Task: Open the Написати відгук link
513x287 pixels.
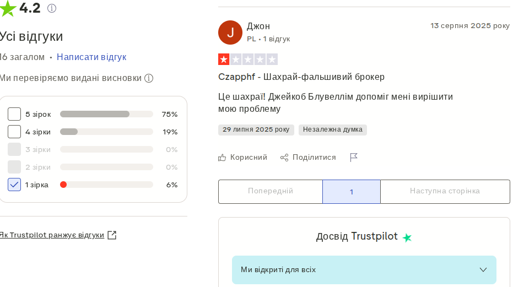Action: pyautogui.click(x=91, y=57)
